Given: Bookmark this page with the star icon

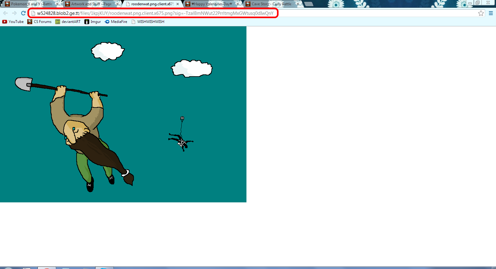Looking at the screenshot, I should [x=481, y=13].
